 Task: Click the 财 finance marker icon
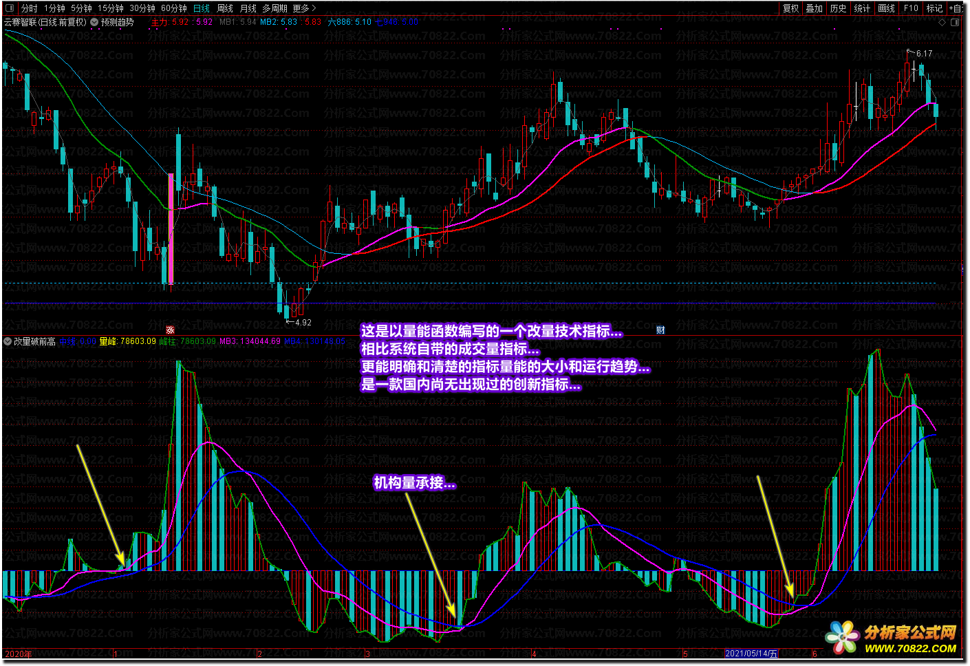tap(660, 330)
